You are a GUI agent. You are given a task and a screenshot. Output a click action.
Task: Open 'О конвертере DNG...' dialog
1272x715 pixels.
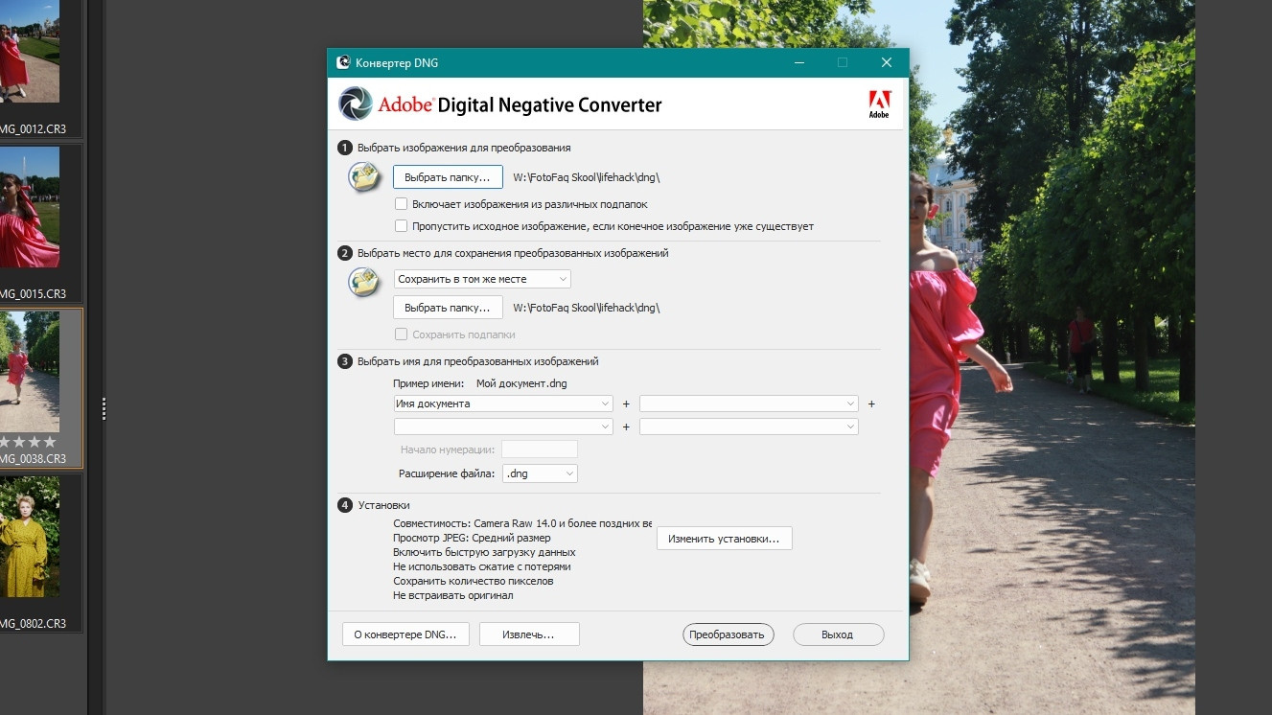click(405, 634)
